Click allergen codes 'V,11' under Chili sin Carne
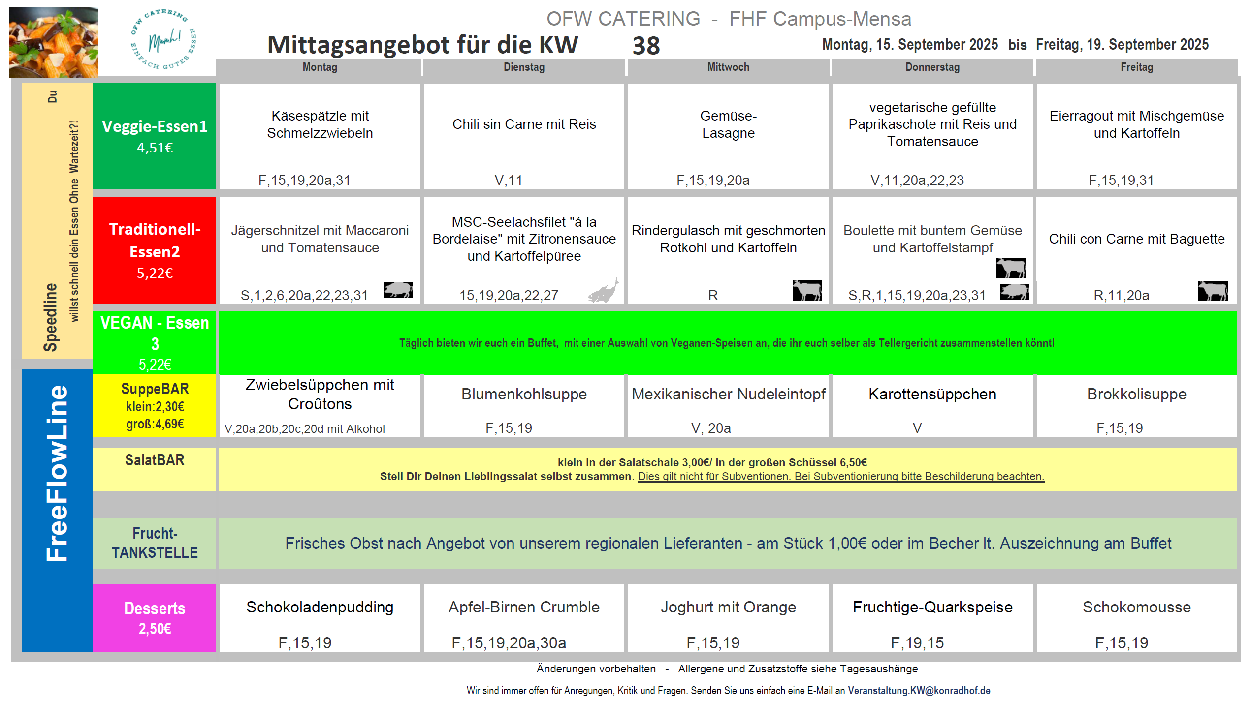 [509, 181]
